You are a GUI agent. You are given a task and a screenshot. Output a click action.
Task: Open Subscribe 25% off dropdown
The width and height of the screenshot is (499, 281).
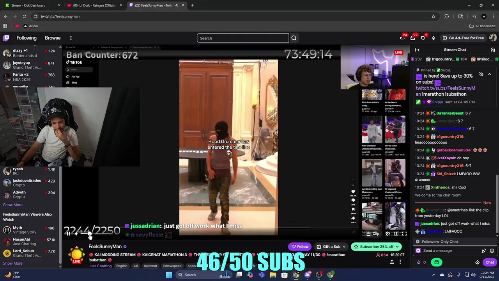tap(377, 247)
